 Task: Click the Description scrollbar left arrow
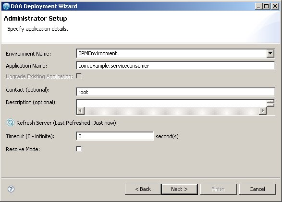(x=80, y=111)
